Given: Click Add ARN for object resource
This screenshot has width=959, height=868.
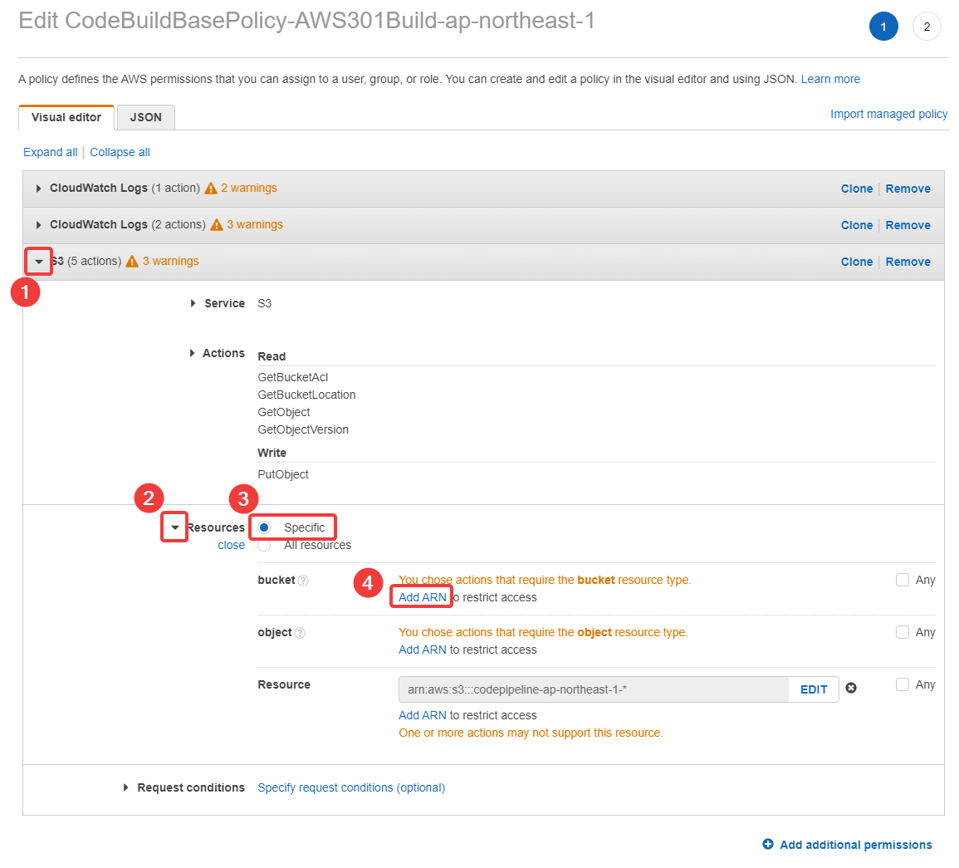Looking at the screenshot, I should coord(423,650).
